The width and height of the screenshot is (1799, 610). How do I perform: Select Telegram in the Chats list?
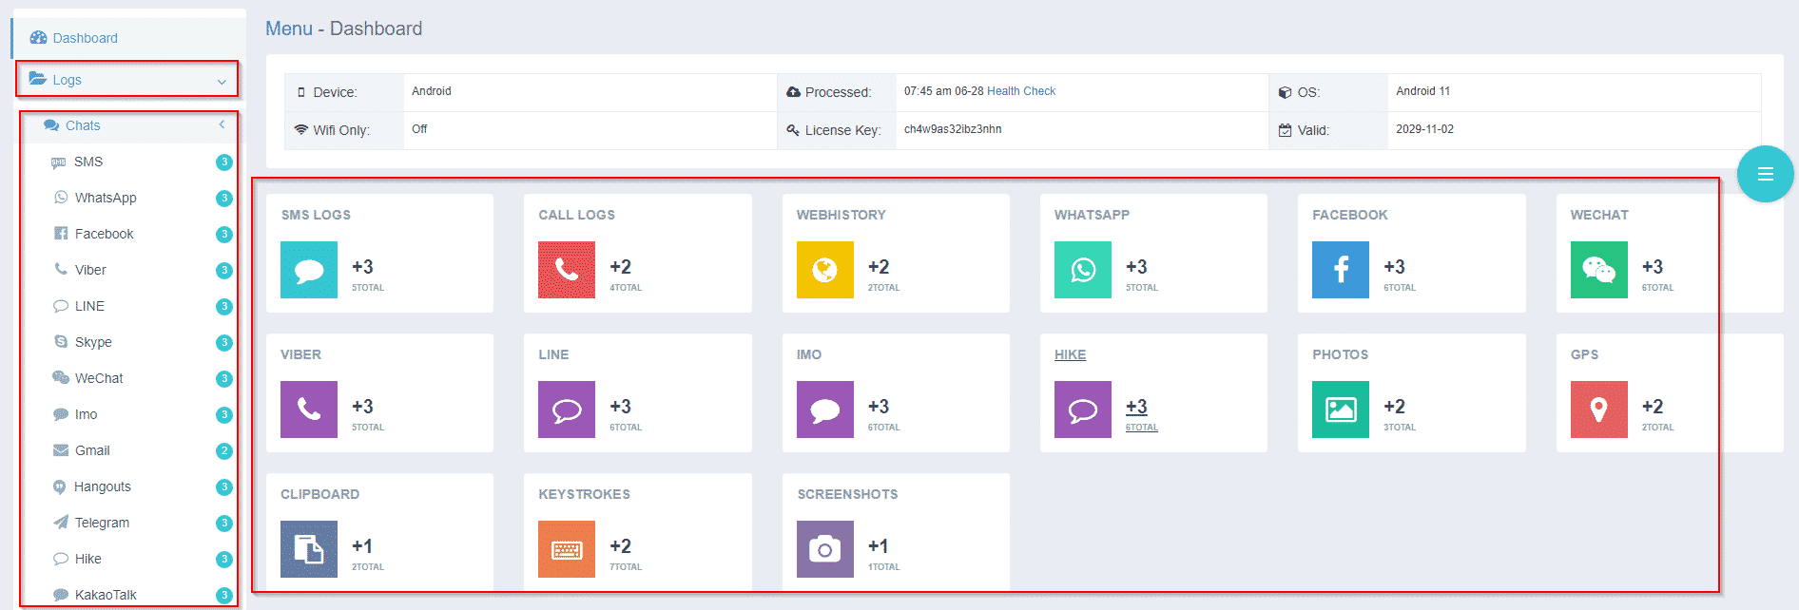tap(102, 523)
